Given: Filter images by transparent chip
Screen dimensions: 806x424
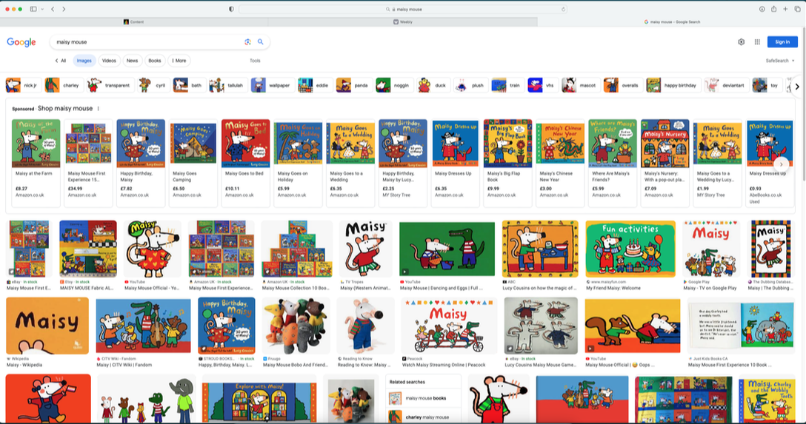Looking at the screenshot, I should tap(110, 85).
